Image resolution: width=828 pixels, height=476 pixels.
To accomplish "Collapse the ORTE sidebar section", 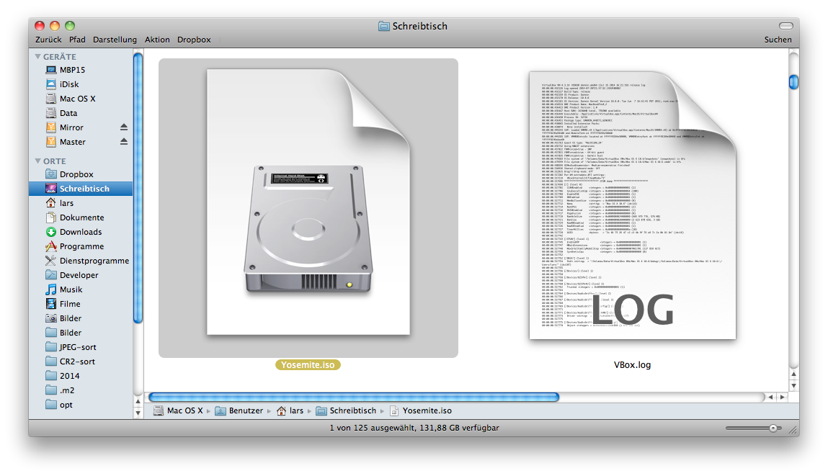I will [x=37, y=161].
